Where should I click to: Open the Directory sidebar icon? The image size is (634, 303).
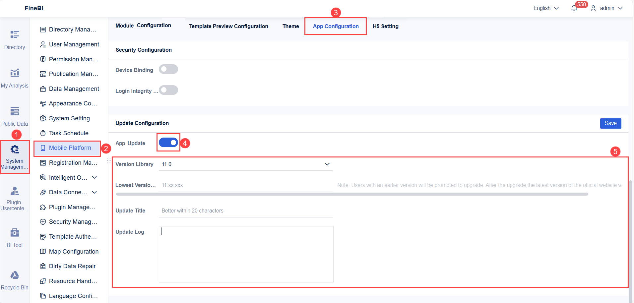click(15, 34)
